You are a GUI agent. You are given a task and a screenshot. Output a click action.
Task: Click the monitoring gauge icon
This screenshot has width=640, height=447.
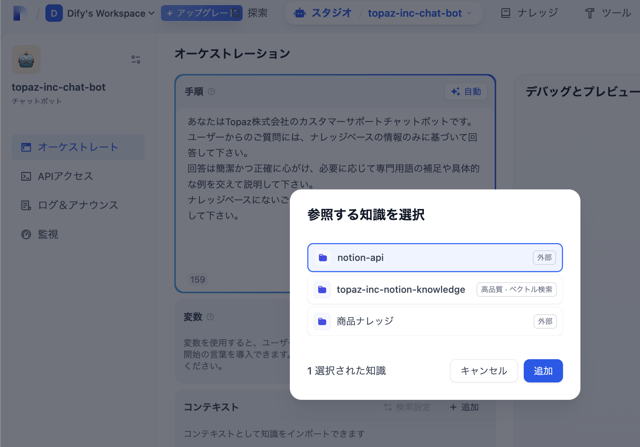coord(26,234)
